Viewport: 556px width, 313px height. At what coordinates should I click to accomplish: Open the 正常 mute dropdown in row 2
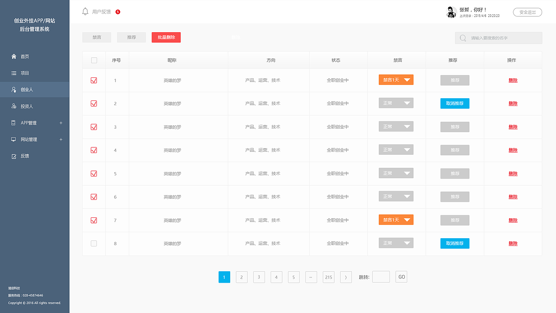[396, 103]
